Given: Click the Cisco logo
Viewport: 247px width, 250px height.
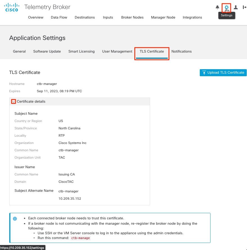Looking at the screenshot, I should pos(12,8).
